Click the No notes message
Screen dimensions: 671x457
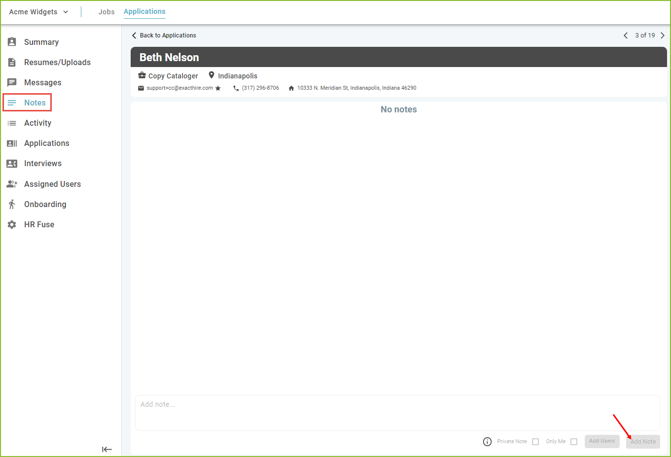point(399,109)
